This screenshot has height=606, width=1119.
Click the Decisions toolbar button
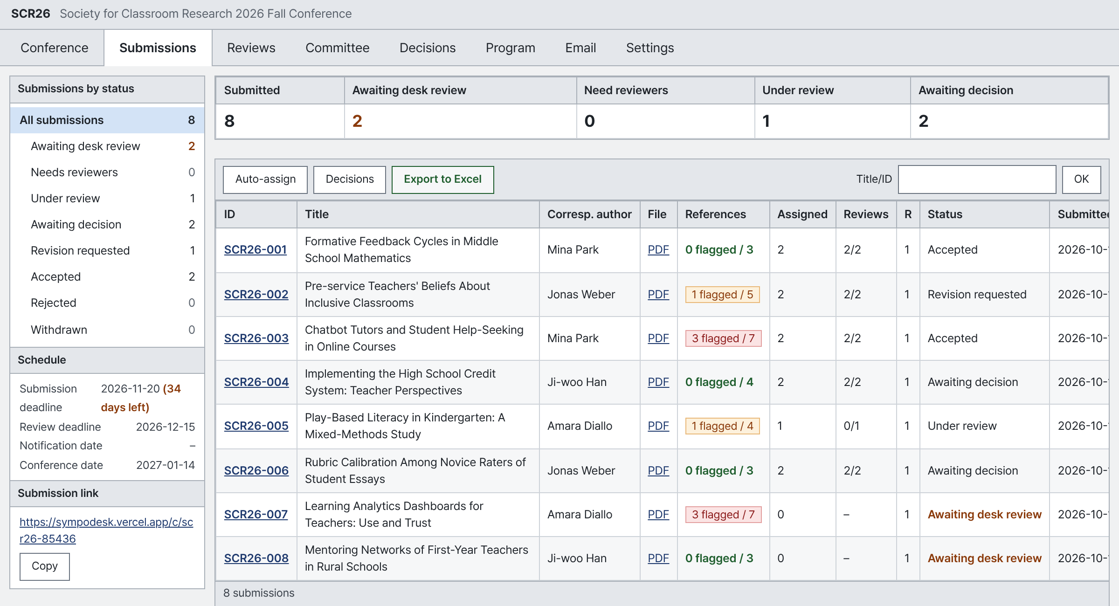click(350, 179)
